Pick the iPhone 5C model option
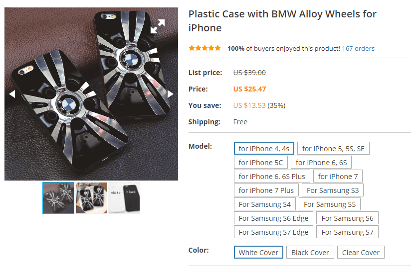The height and width of the screenshot is (276, 418). (260, 162)
